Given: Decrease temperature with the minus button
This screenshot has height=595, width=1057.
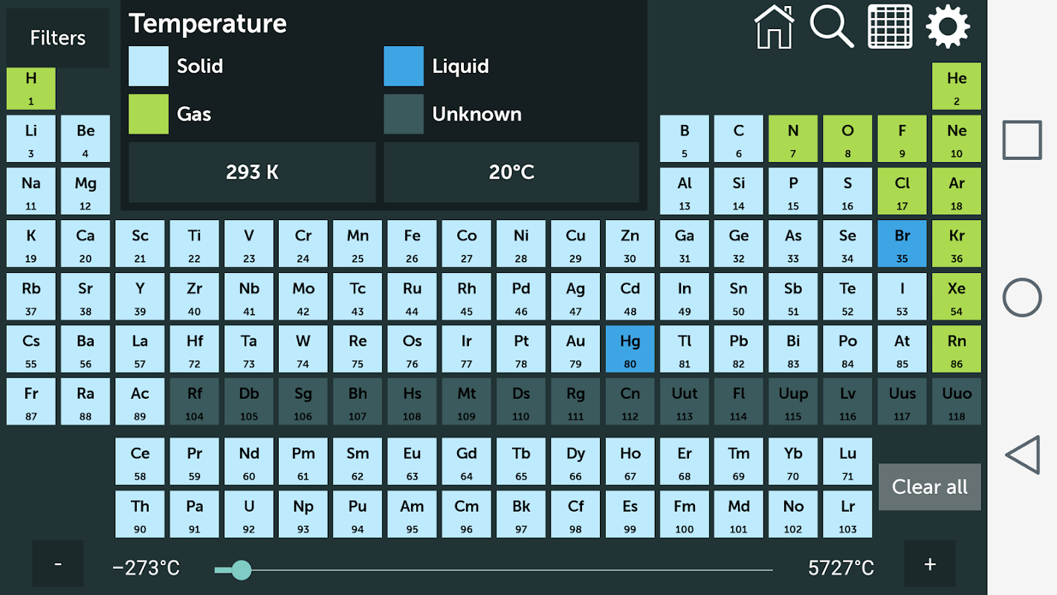Looking at the screenshot, I should click(x=58, y=564).
